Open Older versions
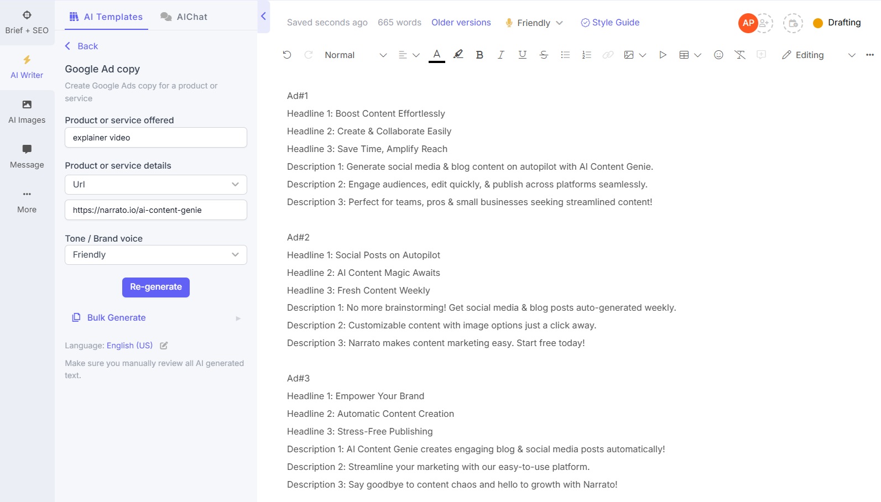 (x=461, y=23)
